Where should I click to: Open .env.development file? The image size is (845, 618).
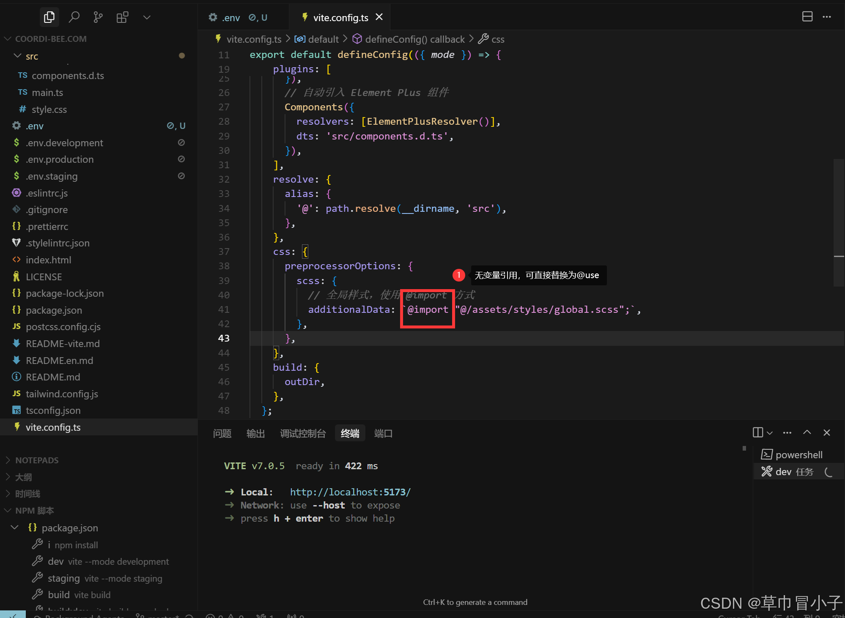point(99,143)
